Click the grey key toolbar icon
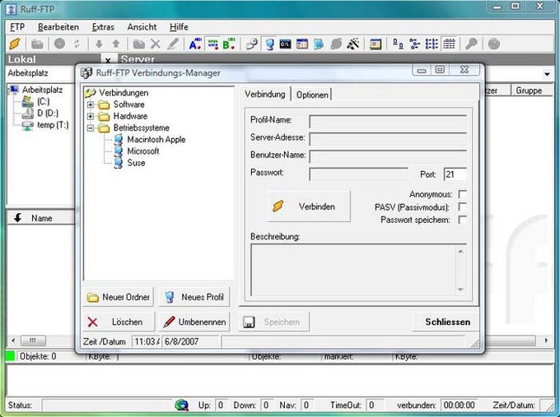This screenshot has width=560, height=417. 471,44
